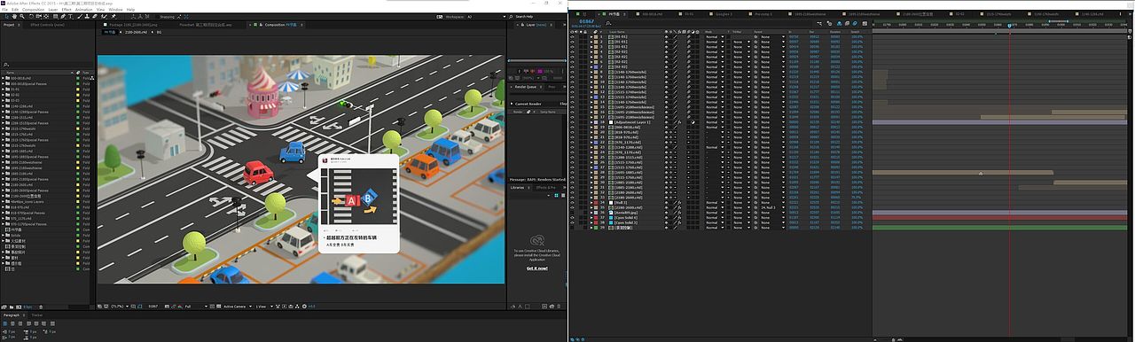This screenshot has width=1135, height=342.
Task: Expand the Aerial01.jpg layer in timeline
Action: pos(591,213)
